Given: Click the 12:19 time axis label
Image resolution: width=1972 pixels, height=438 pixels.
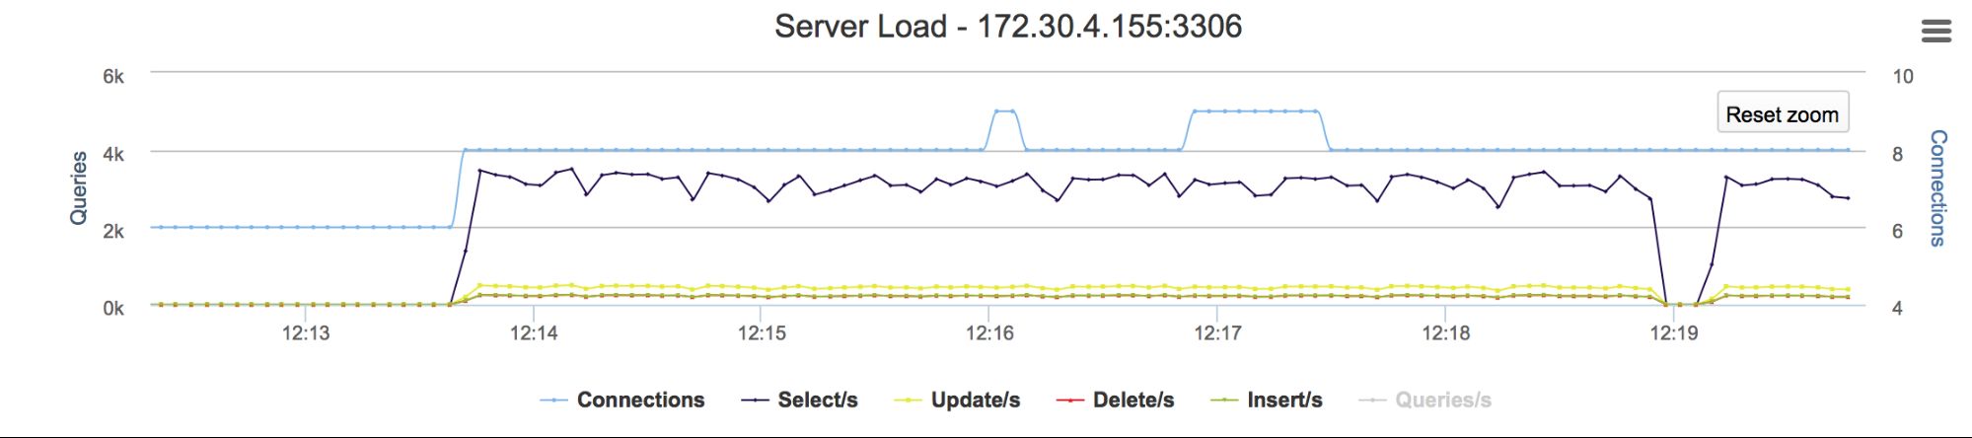Looking at the screenshot, I should click(x=1674, y=333).
